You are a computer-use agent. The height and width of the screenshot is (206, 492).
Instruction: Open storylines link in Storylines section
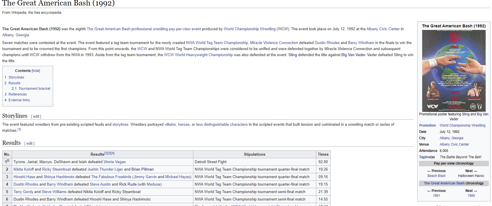click(120, 125)
